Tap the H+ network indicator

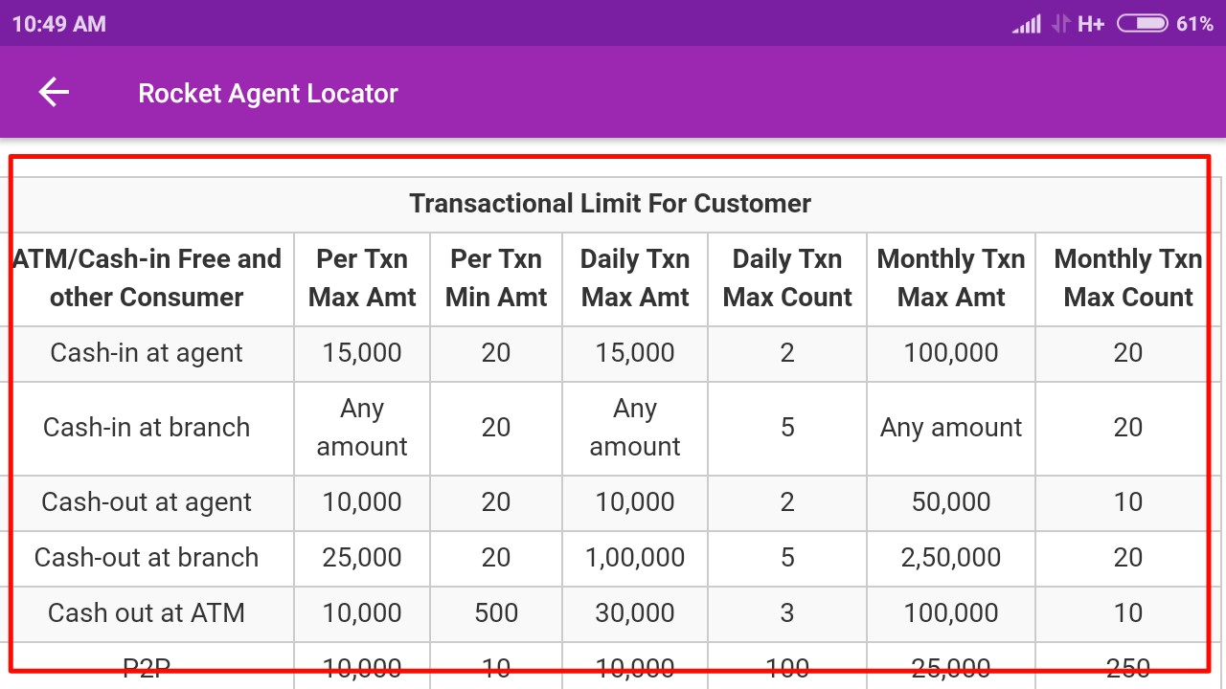tap(1091, 24)
